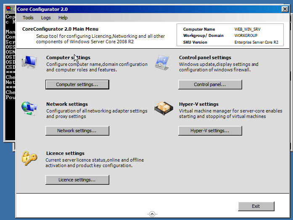The width and height of the screenshot is (293, 220).
Task: Select the Enterprise Server Core R2 text
Action: coord(256,42)
